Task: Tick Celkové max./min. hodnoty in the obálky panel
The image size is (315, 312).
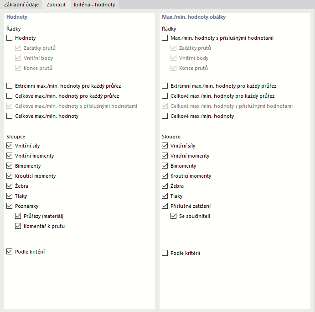Action: point(165,116)
